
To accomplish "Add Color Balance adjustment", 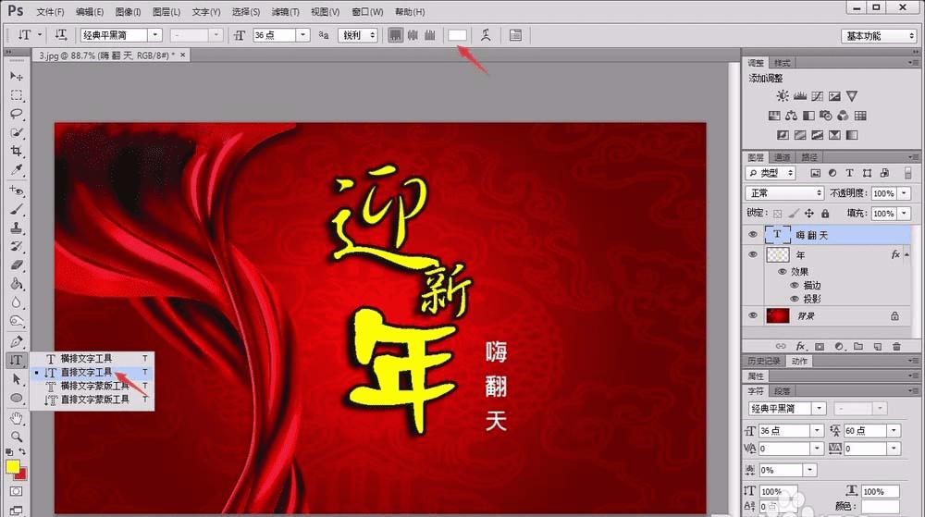I will [791, 116].
